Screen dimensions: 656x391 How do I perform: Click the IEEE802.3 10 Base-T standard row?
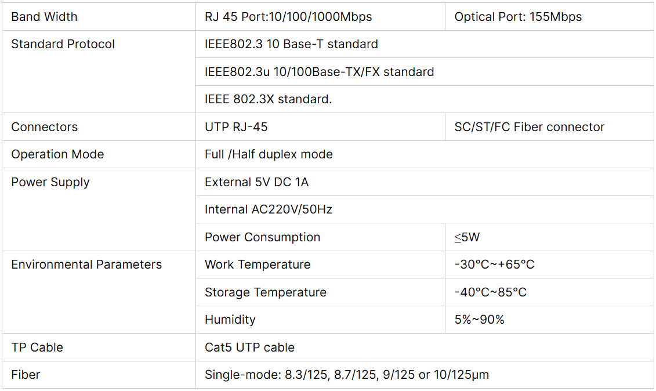point(291,44)
